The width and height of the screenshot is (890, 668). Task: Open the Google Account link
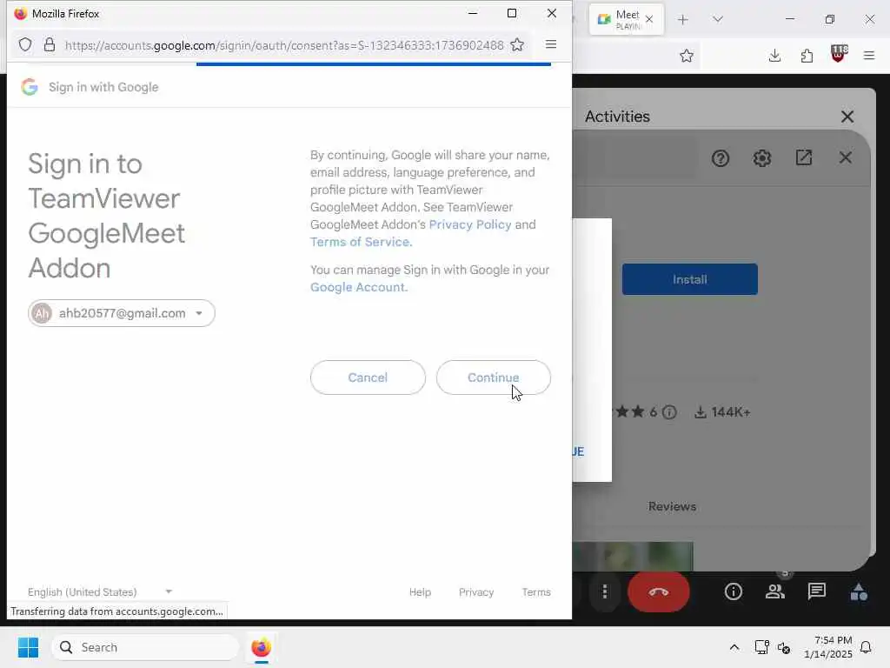click(359, 287)
